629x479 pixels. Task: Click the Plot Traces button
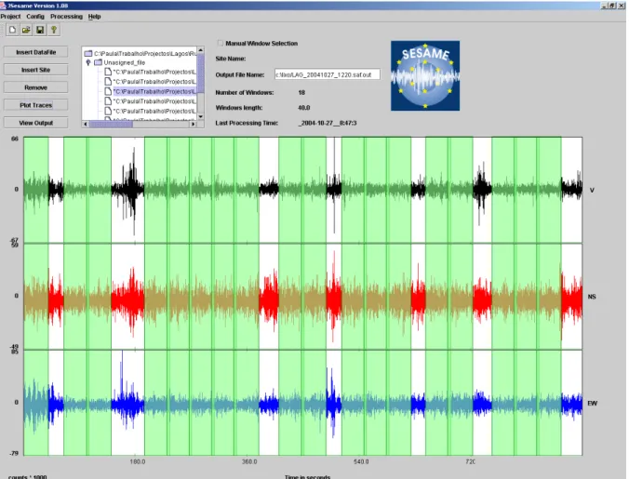[35, 105]
